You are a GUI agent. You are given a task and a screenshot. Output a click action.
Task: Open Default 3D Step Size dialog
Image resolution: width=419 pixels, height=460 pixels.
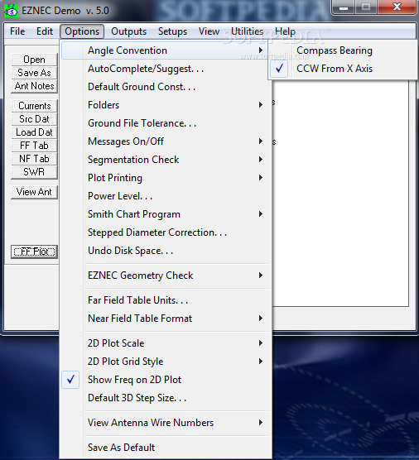point(166,398)
